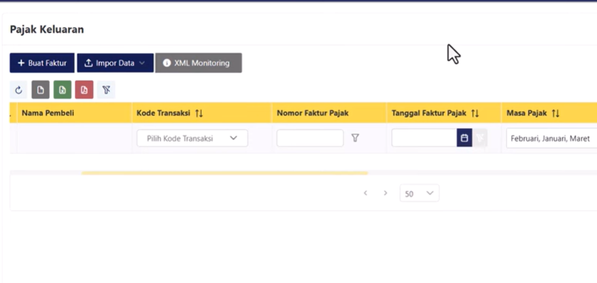Click the Buat Faktur button

[42, 63]
